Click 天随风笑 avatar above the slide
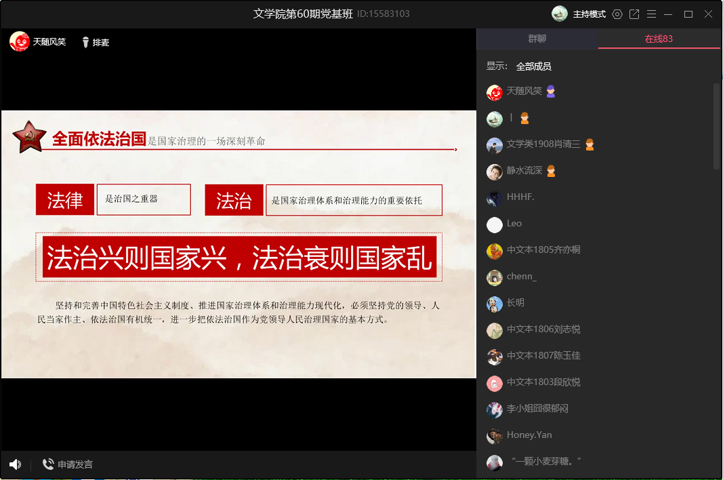This screenshot has height=480, width=723. coord(19,42)
